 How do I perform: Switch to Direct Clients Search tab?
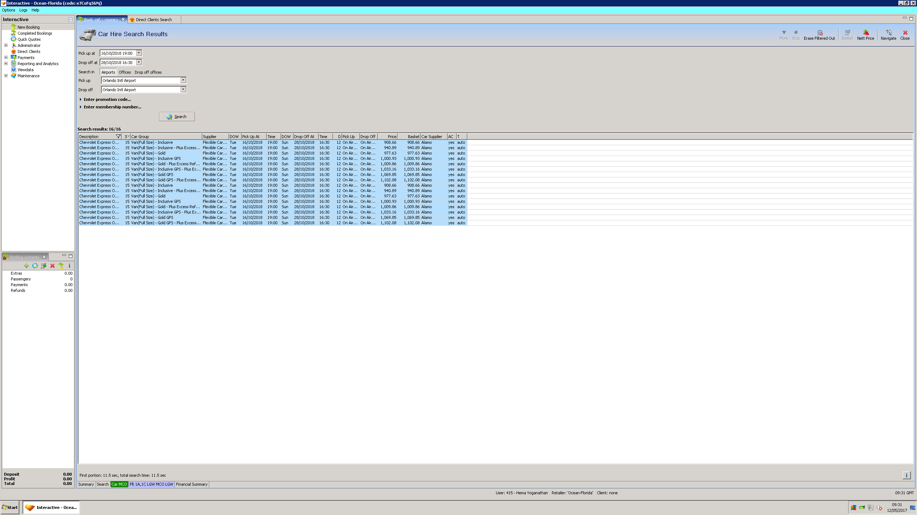[154, 20]
